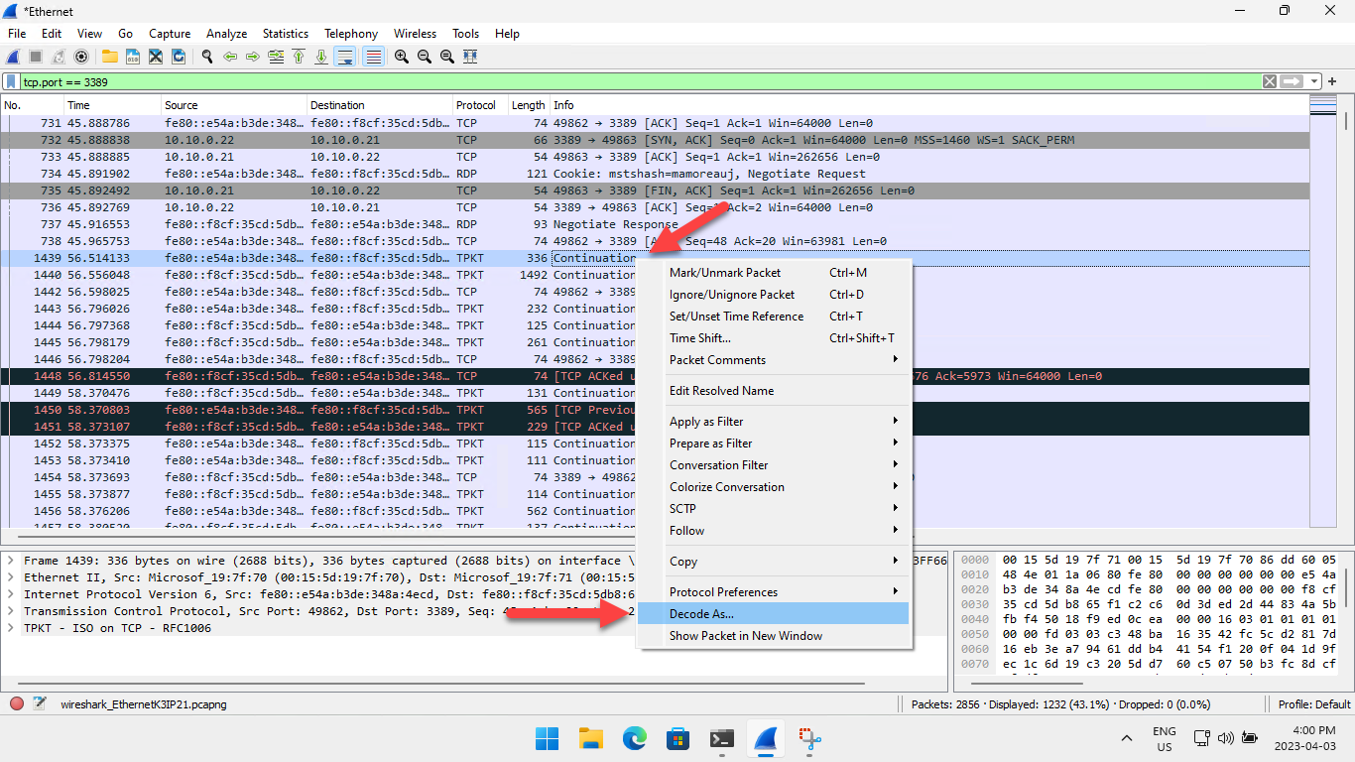This screenshot has width=1355, height=762.
Task: Stop the running packet capture
Action: [36, 57]
